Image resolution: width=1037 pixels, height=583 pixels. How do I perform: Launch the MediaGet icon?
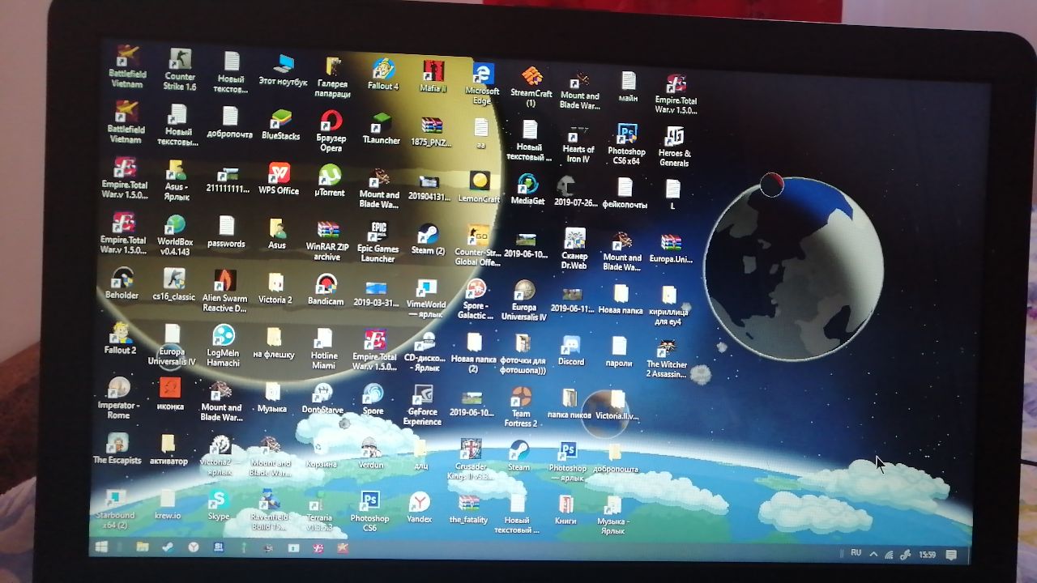pyautogui.click(x=527, y=189)
